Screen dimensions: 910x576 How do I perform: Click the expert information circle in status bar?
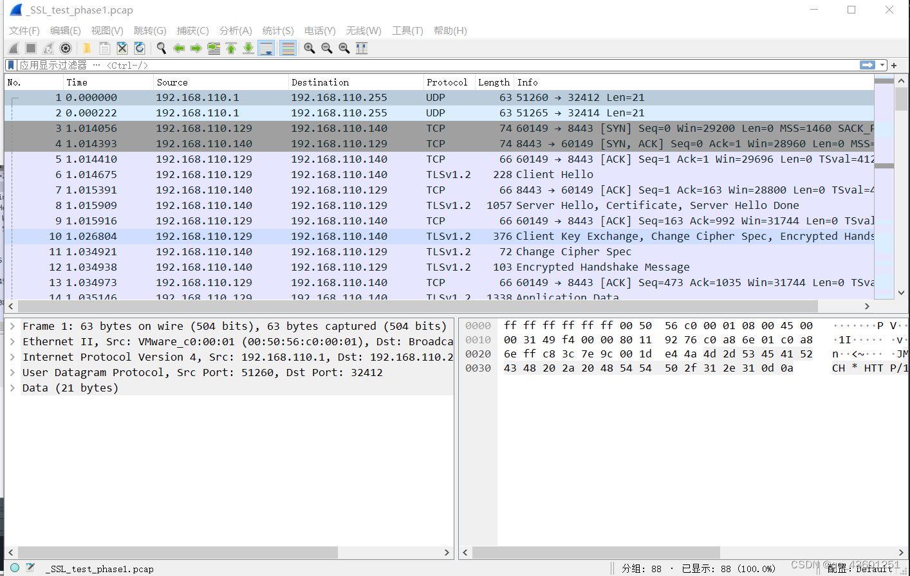pos(15,568)
